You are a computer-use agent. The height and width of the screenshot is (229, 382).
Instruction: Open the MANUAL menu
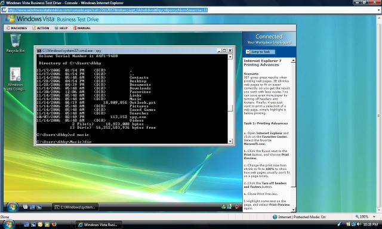82,28
